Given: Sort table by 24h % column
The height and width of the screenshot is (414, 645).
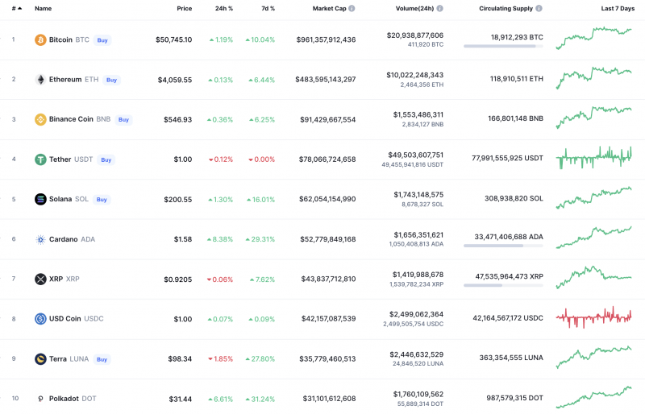Looking at the screenshot, I should pos(224,8).
